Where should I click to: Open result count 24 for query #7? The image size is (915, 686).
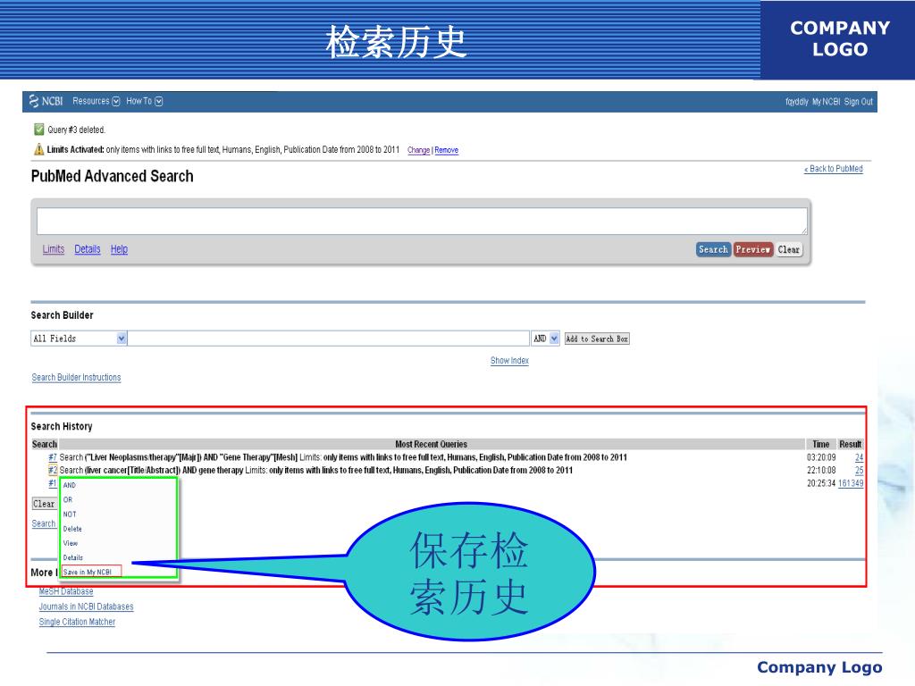click(859, 457)
